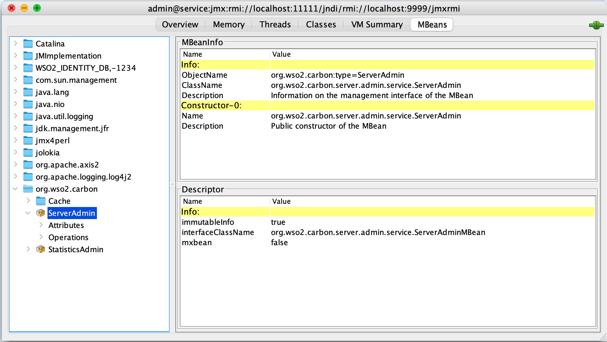607x342 pixels.
Task: Click the window resize grip corner
Action: click(603, 337)
